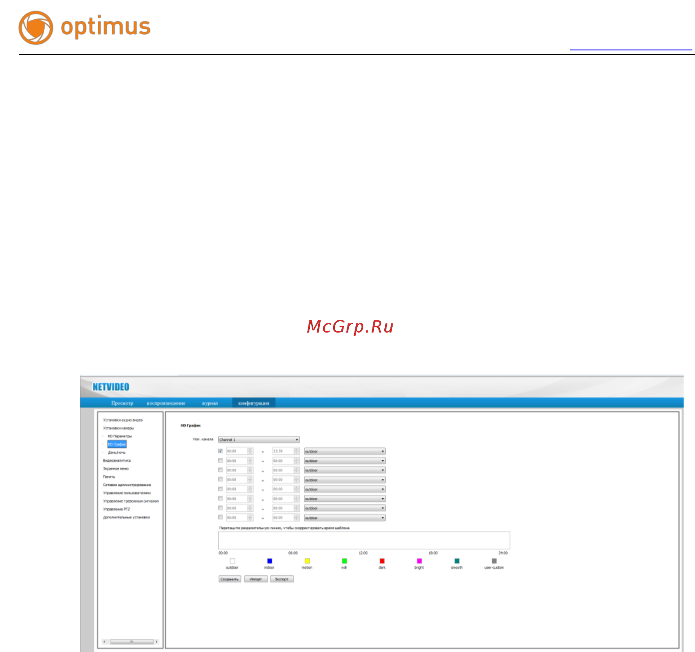Click the first row start time stepper
The height and width of the screenshot is (652, 695).
coord(250,451)
